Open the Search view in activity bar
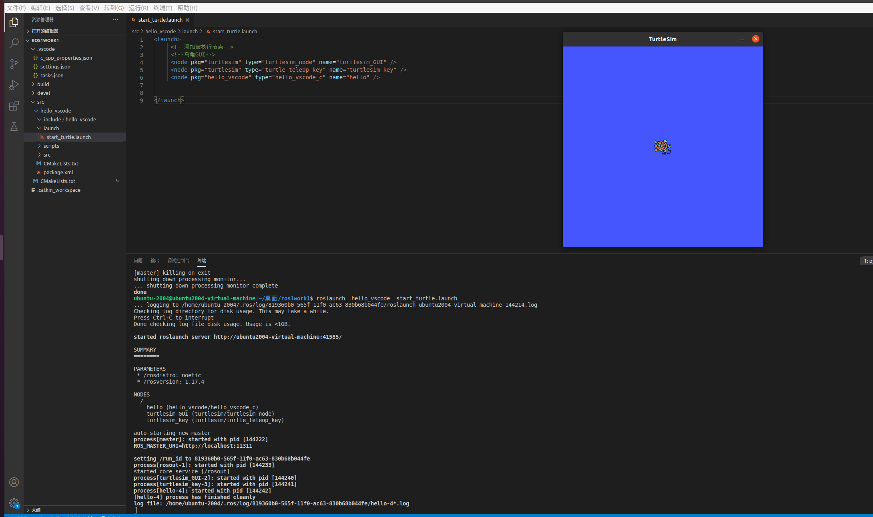Image resolution: width=873 pixels, height=517 pixels. [14, 43]
